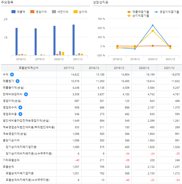
Task: Click the 기타포괄손익 row label
Action: (x=11, y=160)
